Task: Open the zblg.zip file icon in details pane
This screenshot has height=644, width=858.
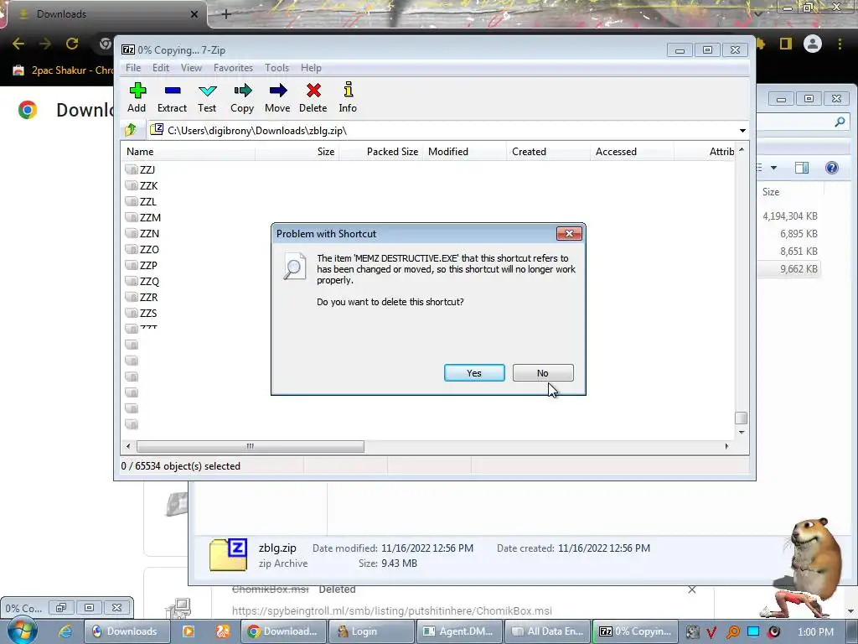Action: [228, 555]
